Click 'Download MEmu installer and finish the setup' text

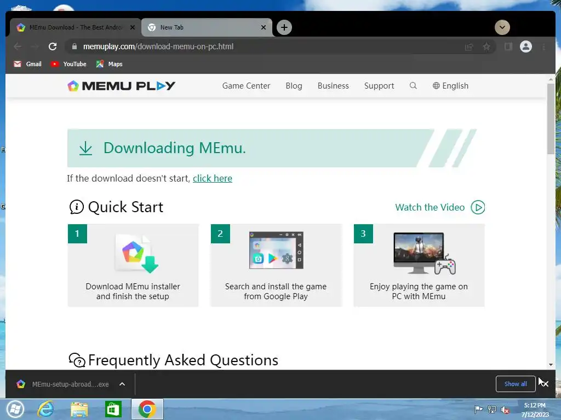133,291
